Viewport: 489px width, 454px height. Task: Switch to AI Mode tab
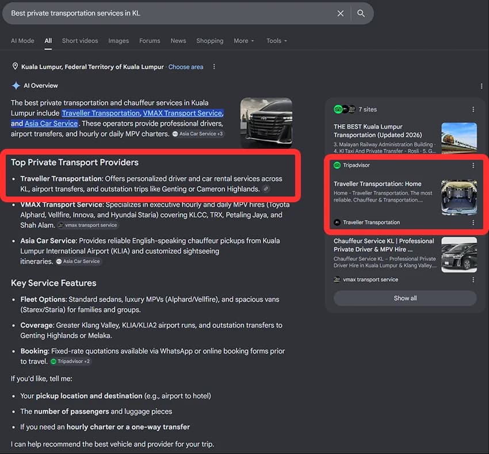(22, 41)
